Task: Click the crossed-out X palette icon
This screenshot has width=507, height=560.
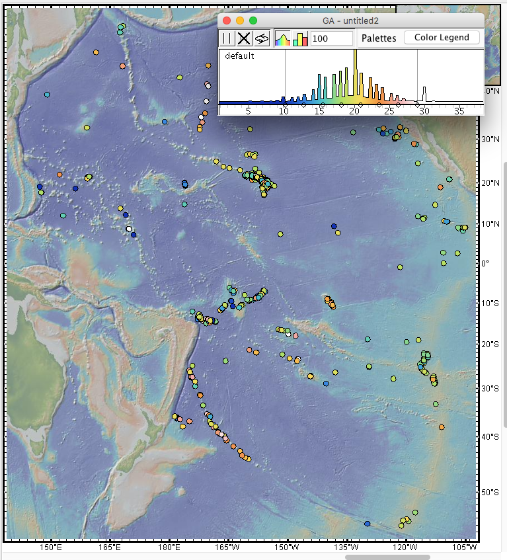Action: pyautogui.click(x=244, y=39)
